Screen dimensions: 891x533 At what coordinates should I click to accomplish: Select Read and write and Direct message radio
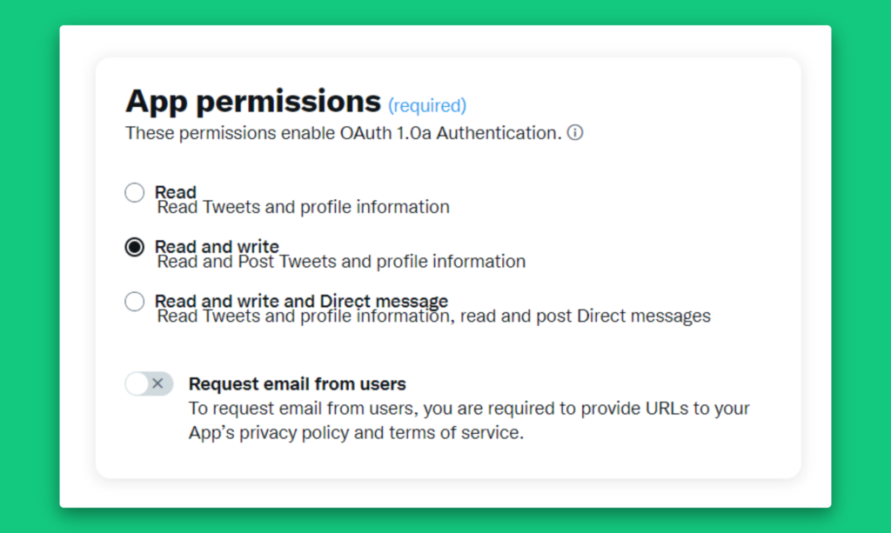click(135, 302)
